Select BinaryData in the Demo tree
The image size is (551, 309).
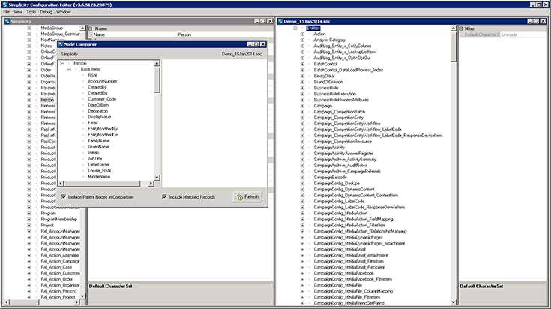(x=324, y=76)
